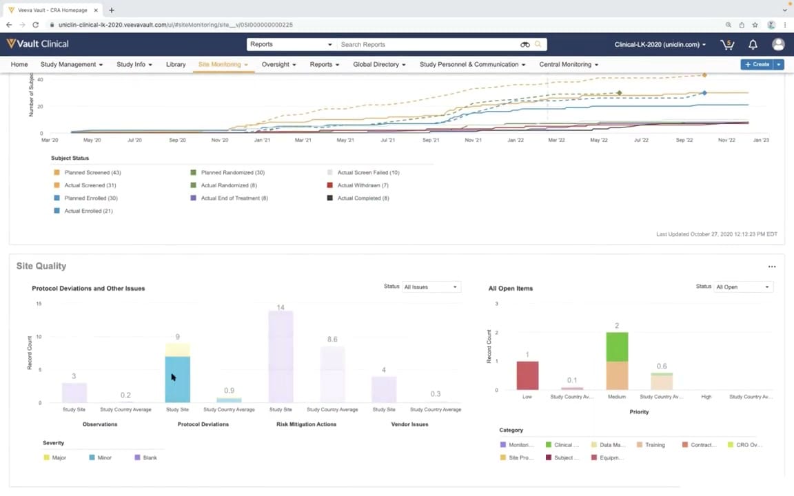Click the Clinical category green legend item

(562, 445)
